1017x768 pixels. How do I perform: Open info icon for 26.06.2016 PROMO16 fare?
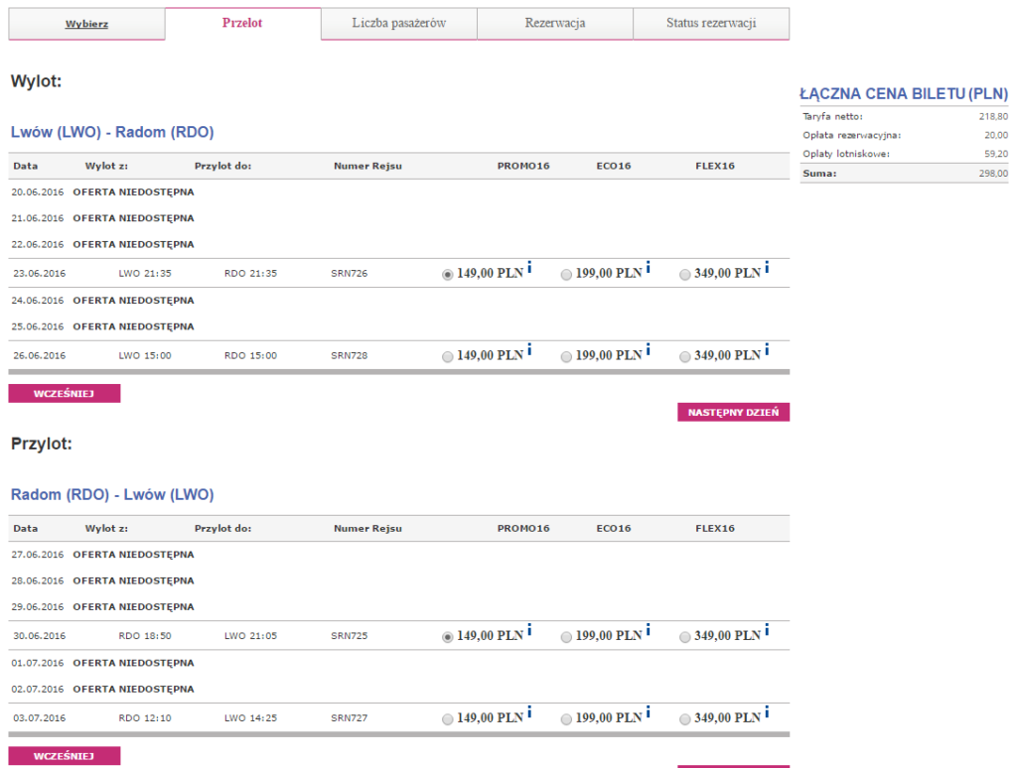[529, 349]
